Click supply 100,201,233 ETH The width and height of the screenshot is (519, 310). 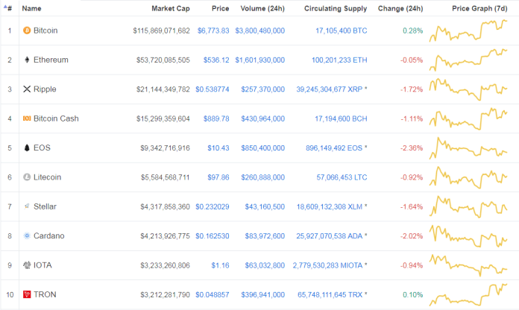(x=339, y=60)
